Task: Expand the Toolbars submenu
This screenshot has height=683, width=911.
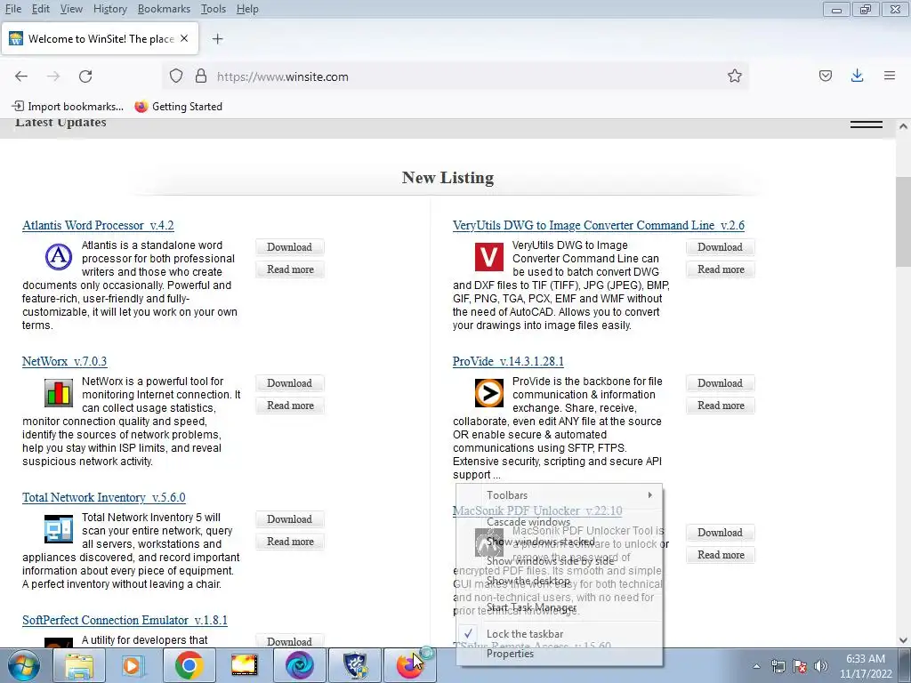Action: point(559,494)
